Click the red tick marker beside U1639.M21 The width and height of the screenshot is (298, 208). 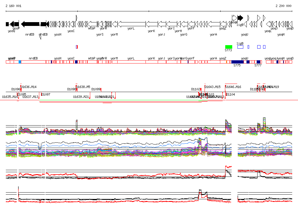90,96
